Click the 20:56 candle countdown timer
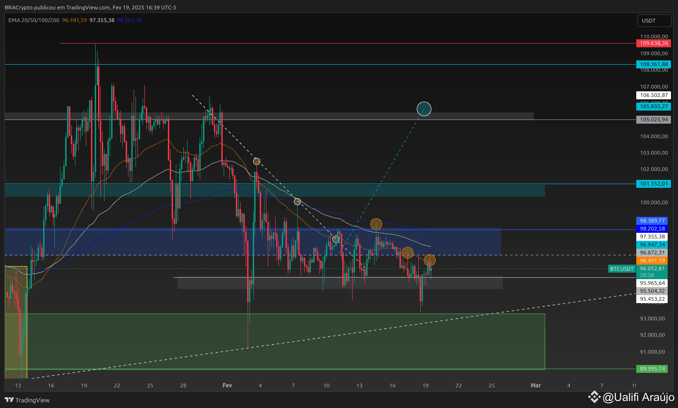 647,275
